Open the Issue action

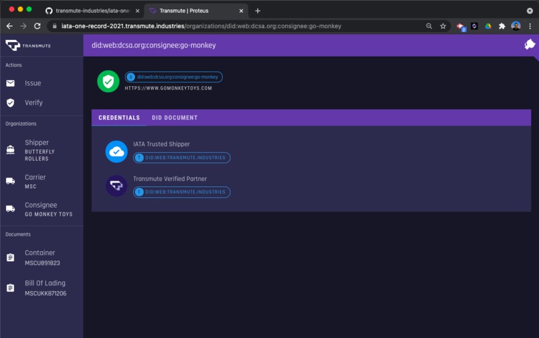[41, 83]
